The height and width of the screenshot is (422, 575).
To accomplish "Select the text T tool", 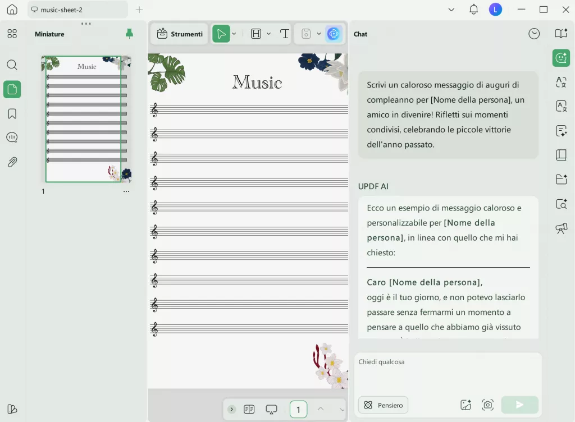I will point(284,34).
